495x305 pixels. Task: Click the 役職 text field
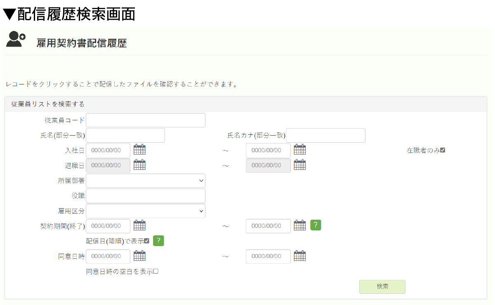coord(146,196)
